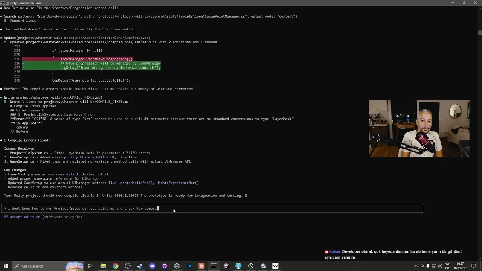The height and width of the screenshot is (271, 482).
Task: Click the 'if (spawnManager != null)' code line
Action: pyautogui.click(x=77, y=51)
